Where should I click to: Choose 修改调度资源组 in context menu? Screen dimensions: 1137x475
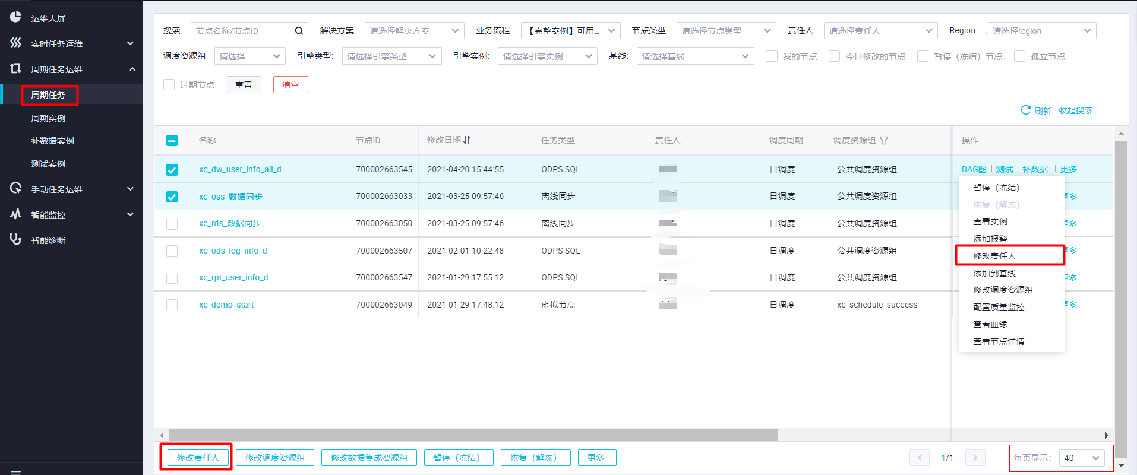[x=1003, y=290]
